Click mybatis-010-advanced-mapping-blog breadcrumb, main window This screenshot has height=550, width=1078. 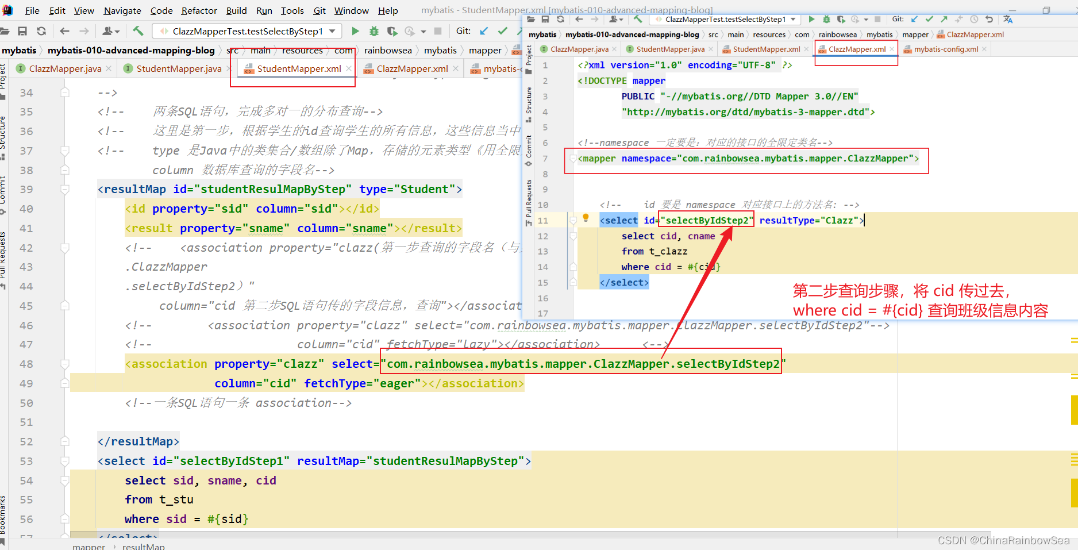coord(131,51)
